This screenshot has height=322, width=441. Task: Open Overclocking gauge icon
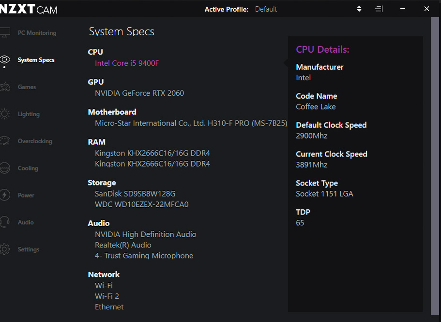[5, 141]
